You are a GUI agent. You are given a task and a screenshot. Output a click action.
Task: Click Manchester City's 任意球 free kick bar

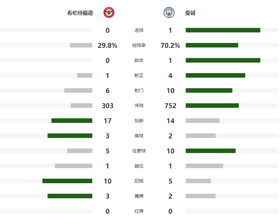pyautogui.click(x=210, y=151)
